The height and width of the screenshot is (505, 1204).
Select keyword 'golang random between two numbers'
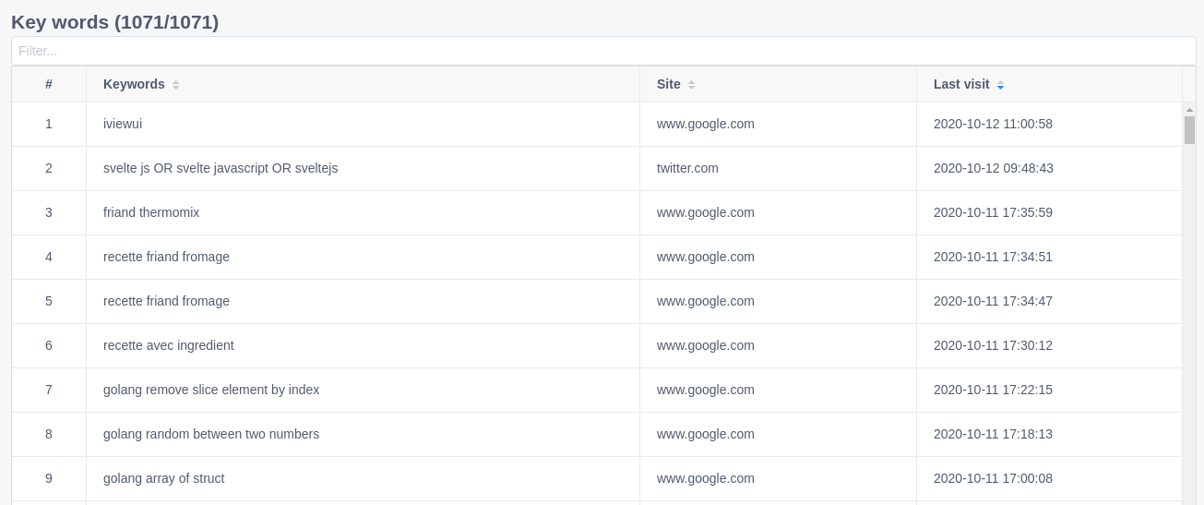click(211, 434)
